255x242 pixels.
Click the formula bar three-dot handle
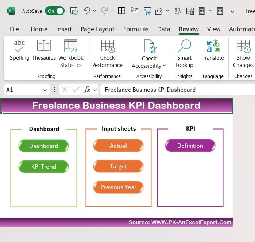(x=54, y=90)
